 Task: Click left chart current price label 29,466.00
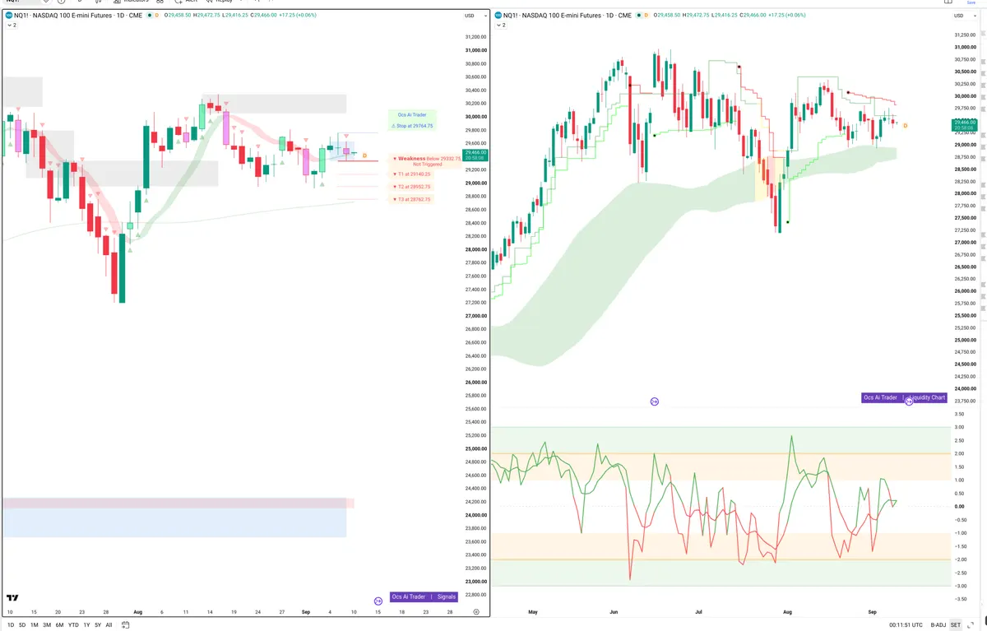(476, 155)
